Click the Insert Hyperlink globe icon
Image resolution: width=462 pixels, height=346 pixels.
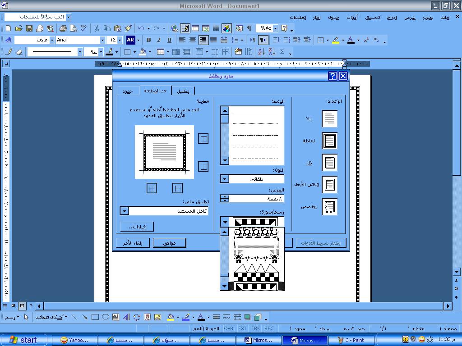(x=175, y=28)
